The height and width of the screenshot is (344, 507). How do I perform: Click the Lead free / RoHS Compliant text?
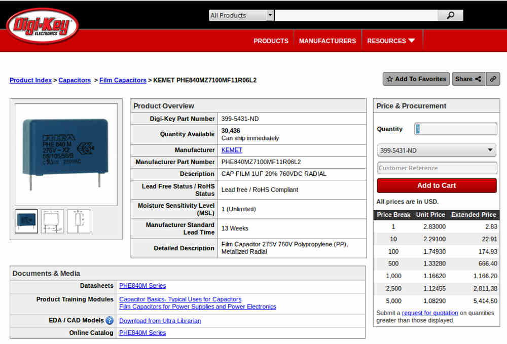click(260, 189)
